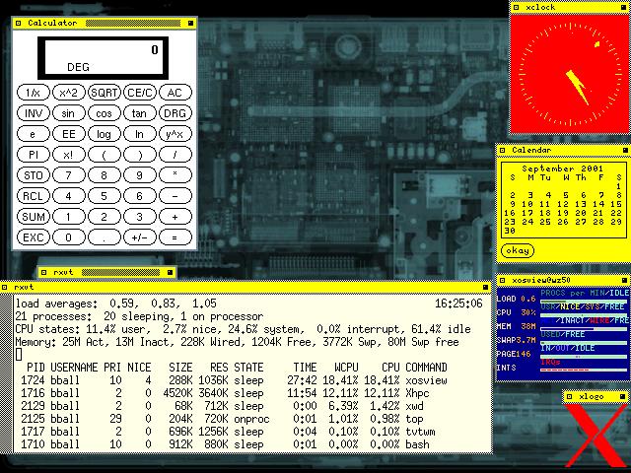Viewport: 631px width, 473px height.
Task: Click digit 8 on the calculator
Action: point(105,175)
